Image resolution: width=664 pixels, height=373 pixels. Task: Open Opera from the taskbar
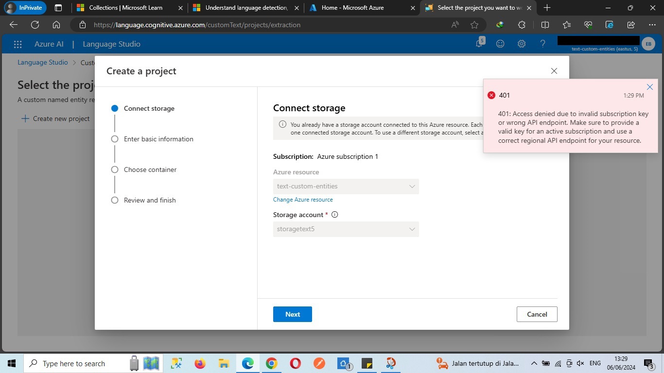295,363
